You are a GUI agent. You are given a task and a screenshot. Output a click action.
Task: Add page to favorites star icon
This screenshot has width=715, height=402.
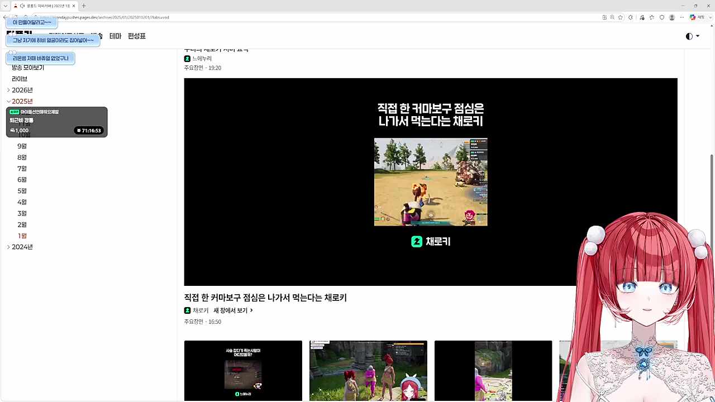tap(621, 17)
